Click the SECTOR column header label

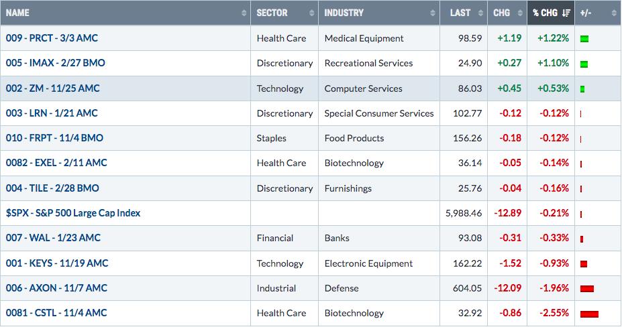[272, 13]
